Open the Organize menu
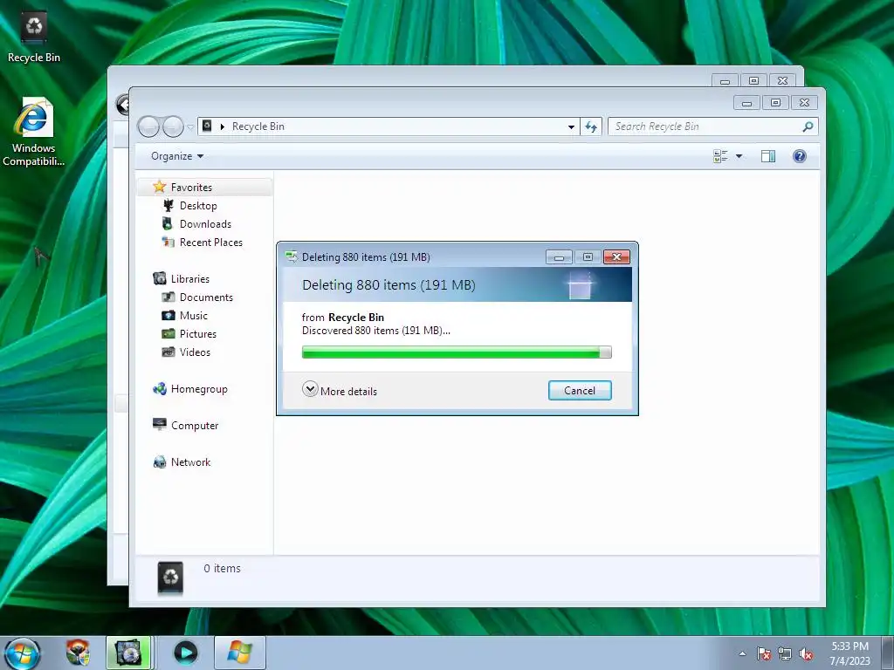The width and height of the screenshot is (894, 670). (177, 156)
